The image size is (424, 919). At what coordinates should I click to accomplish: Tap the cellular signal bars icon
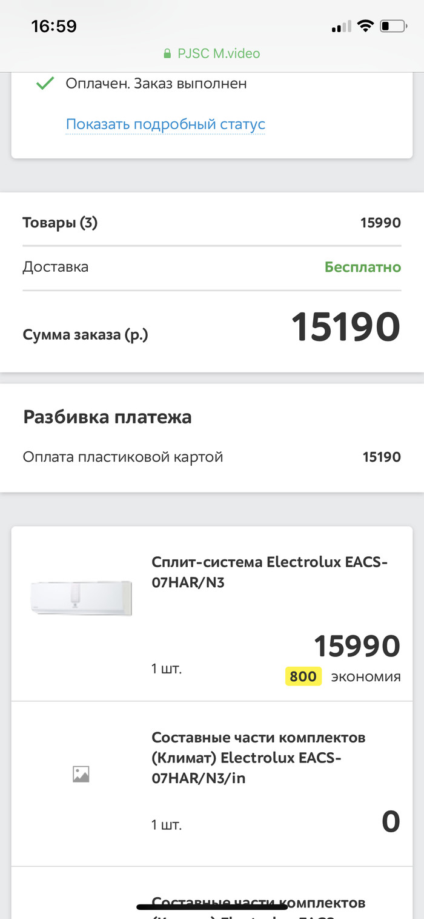point(342,27)
